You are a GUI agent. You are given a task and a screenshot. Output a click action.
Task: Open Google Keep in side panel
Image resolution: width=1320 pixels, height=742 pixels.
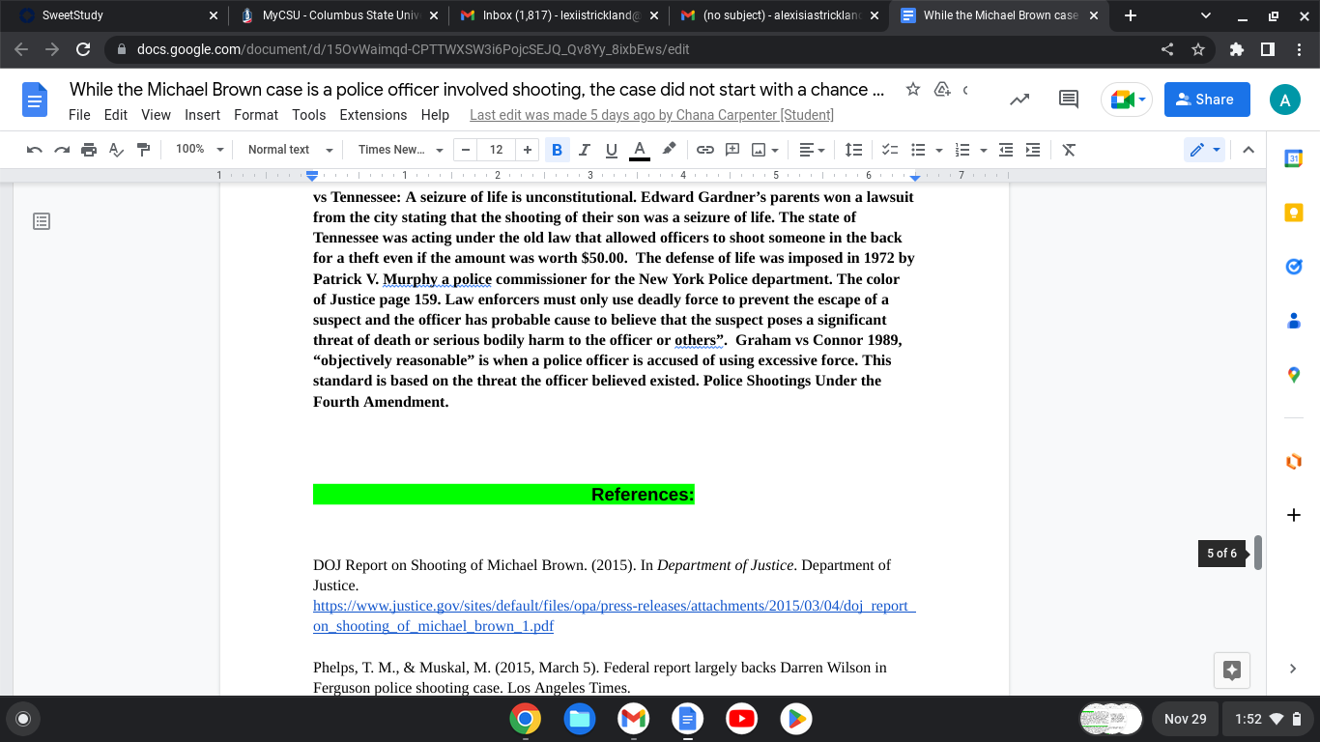pyautogui.click(x=1294, y=213)
